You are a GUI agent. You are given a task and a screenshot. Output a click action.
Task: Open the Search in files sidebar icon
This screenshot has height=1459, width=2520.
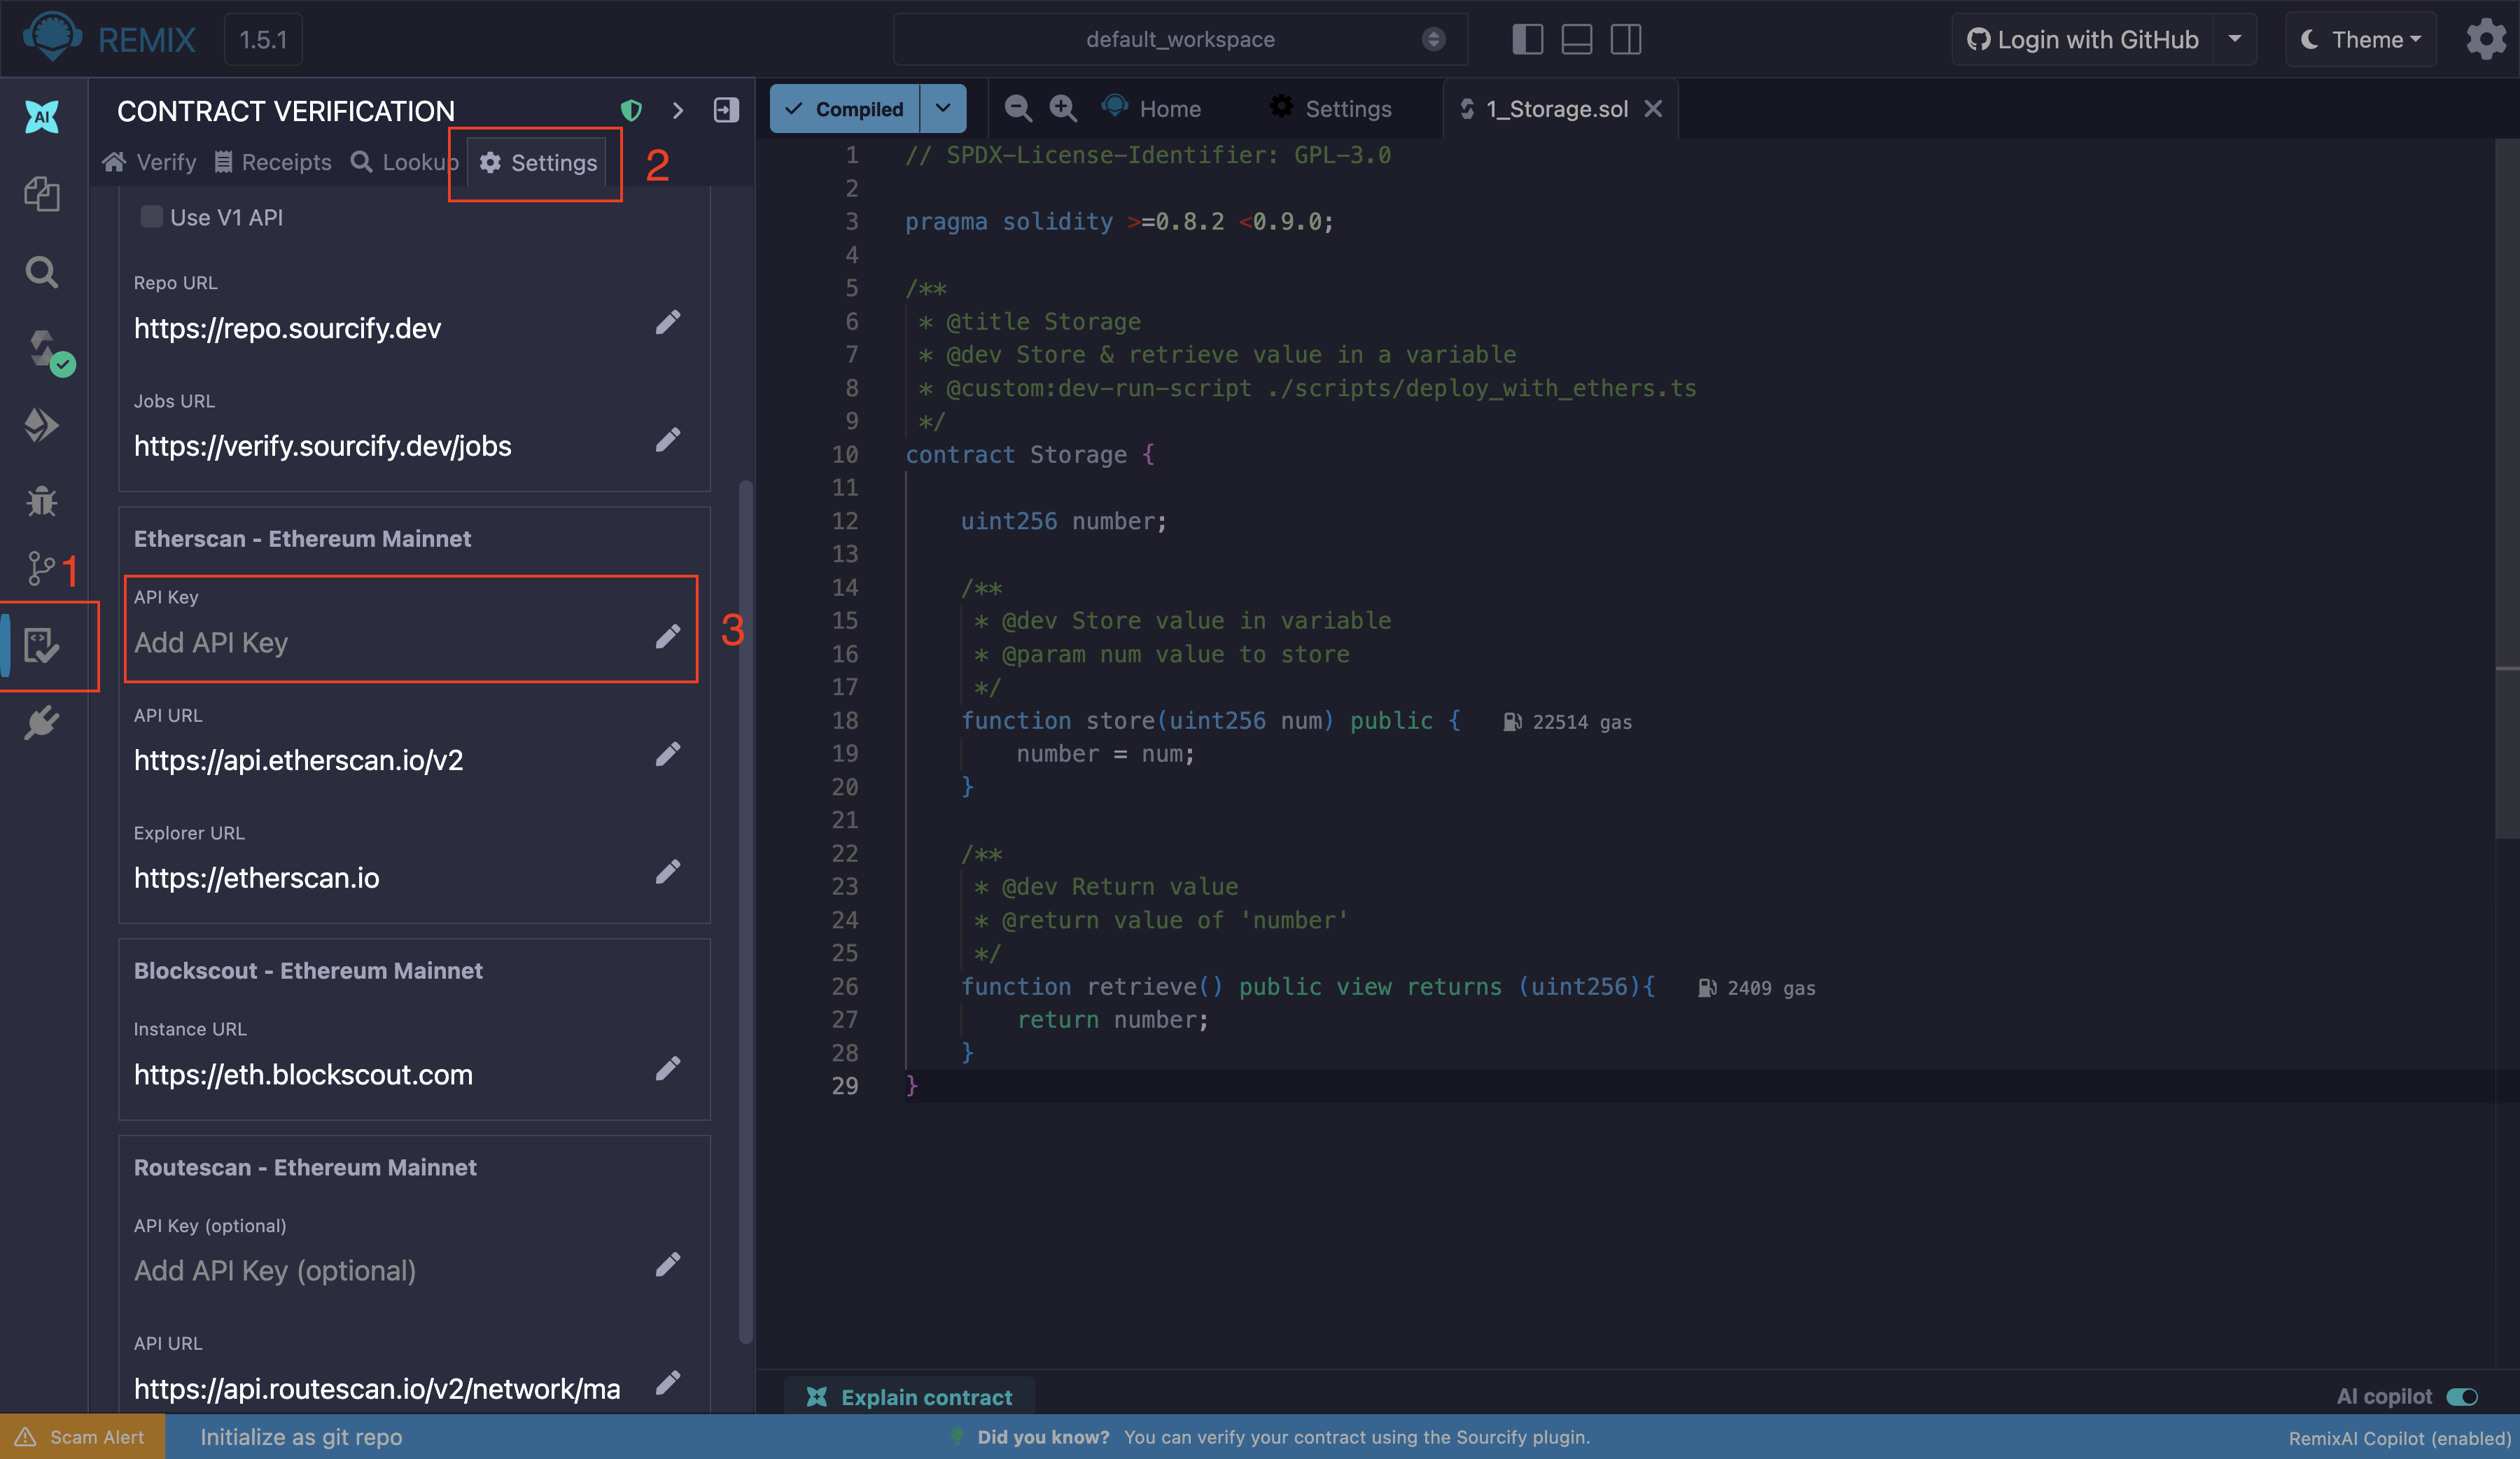pyautogui.click(x=42, y=271)
